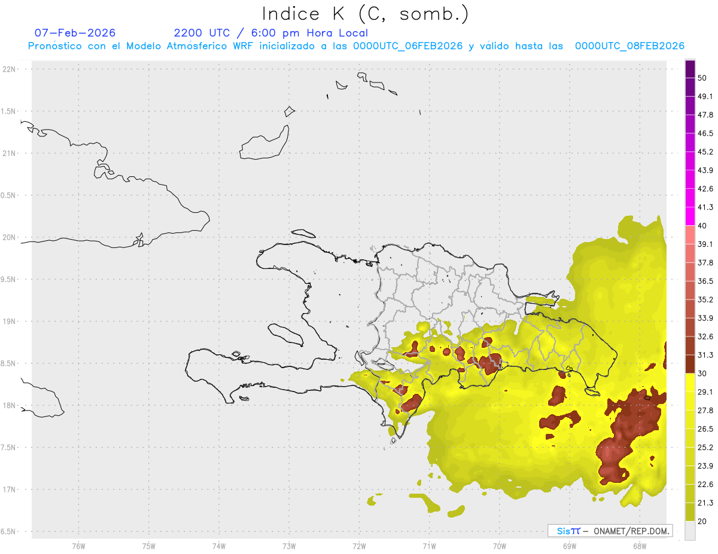Click the longitude label "73W"

(289, 546)
